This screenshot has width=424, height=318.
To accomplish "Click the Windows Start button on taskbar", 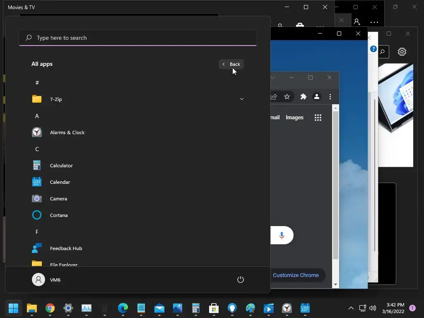I will (13, 308).
